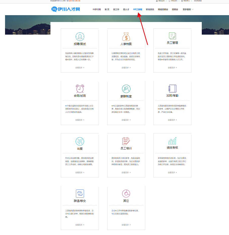Open the 帮助中心 link at top
This screenshot has height=235, width=229.
pos(187,1)
